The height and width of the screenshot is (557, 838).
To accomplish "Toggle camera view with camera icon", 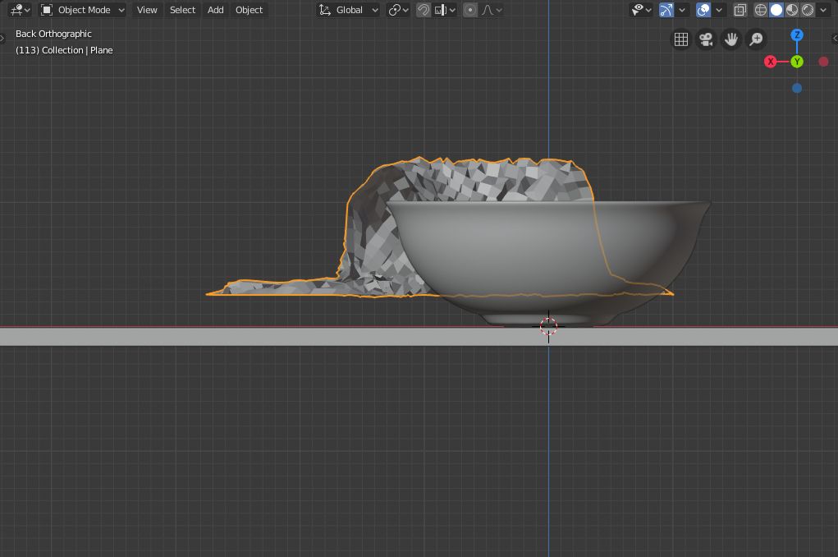I will pos(706,39).
